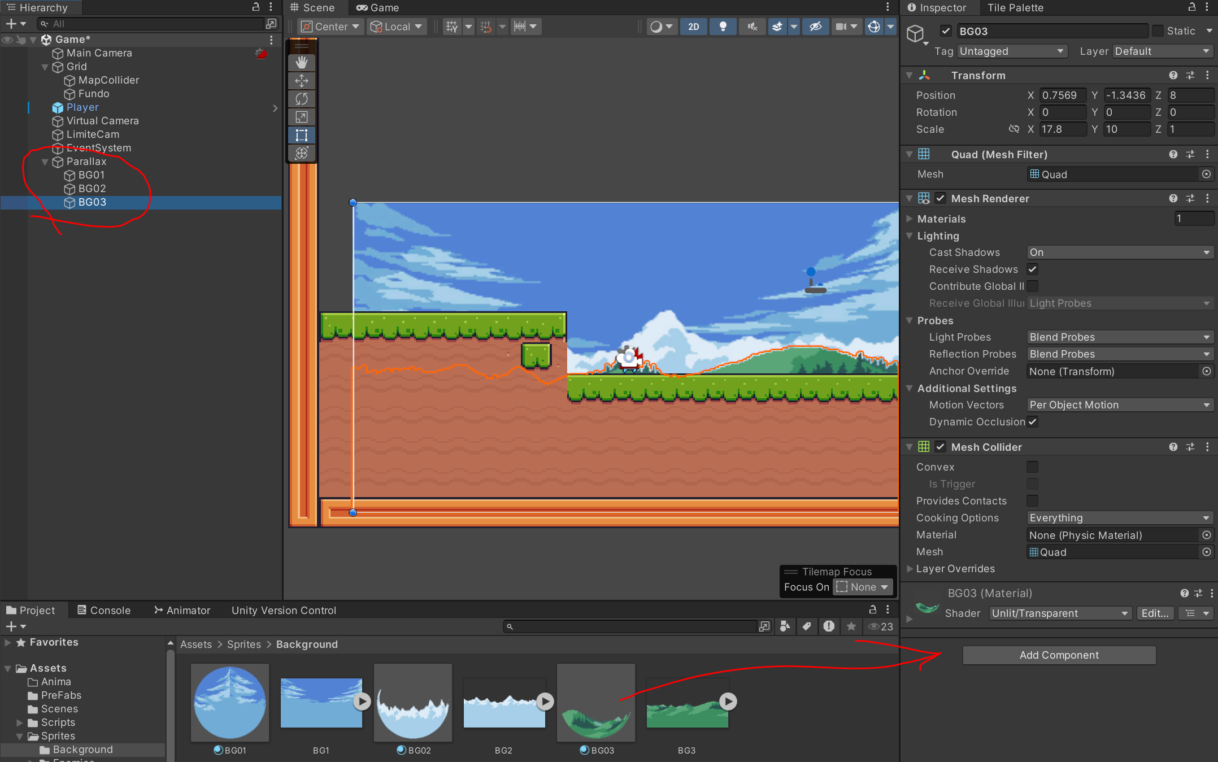Open the Console tab
This screenshot has height=762, width=1218.
click(x=104, y=610)
